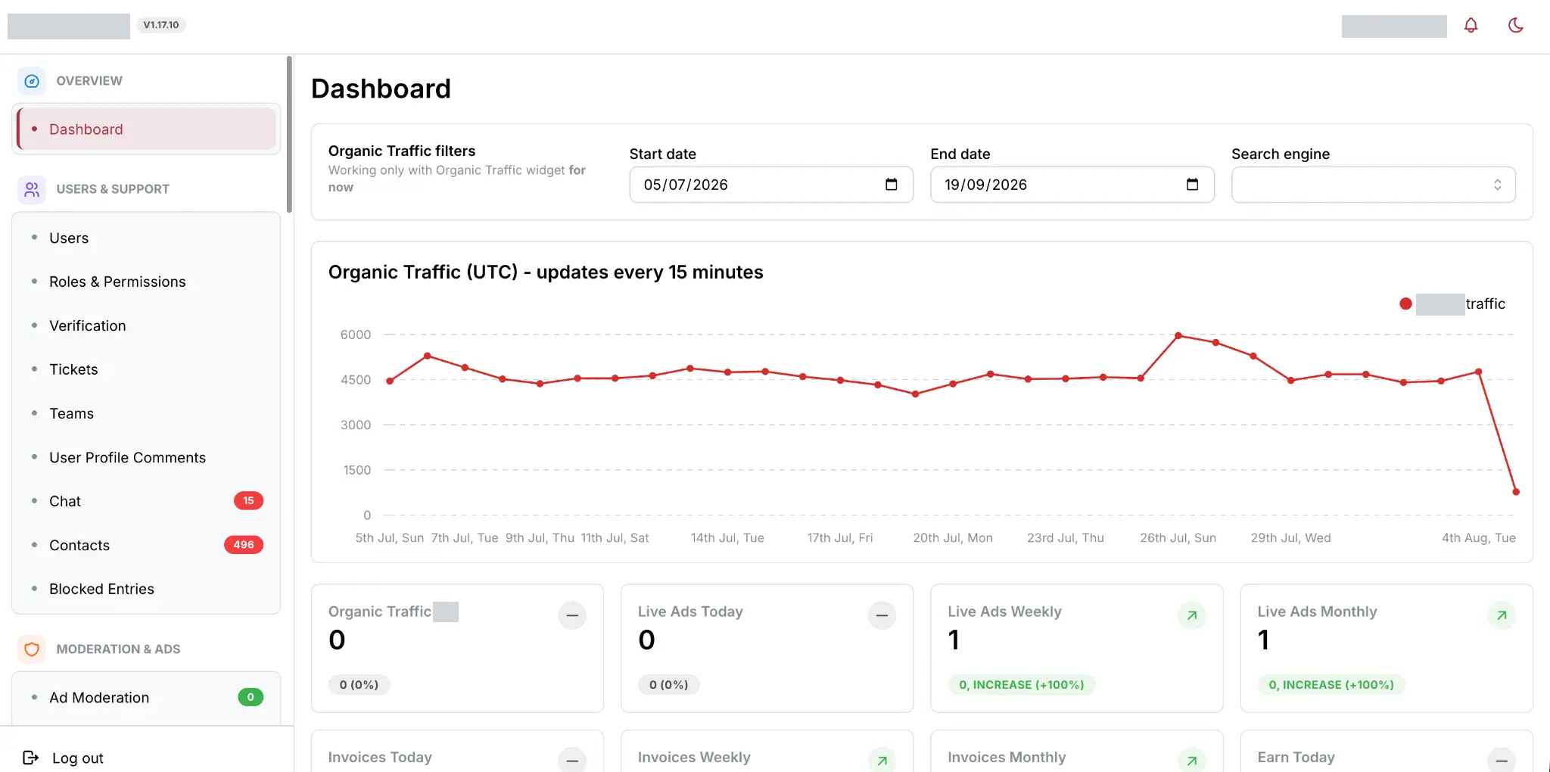
Task: Click the End date field 19/09/2026
Action: tap(1072, 185)
